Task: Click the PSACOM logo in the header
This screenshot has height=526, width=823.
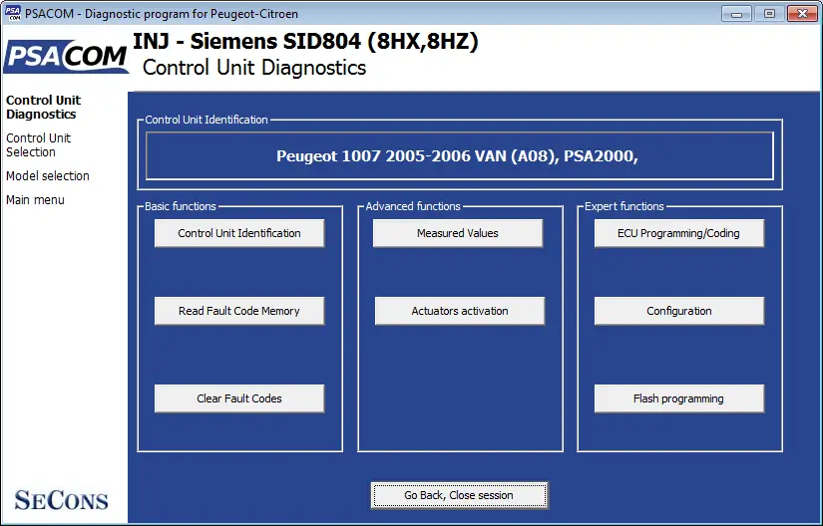Action: tap(66, 57)
